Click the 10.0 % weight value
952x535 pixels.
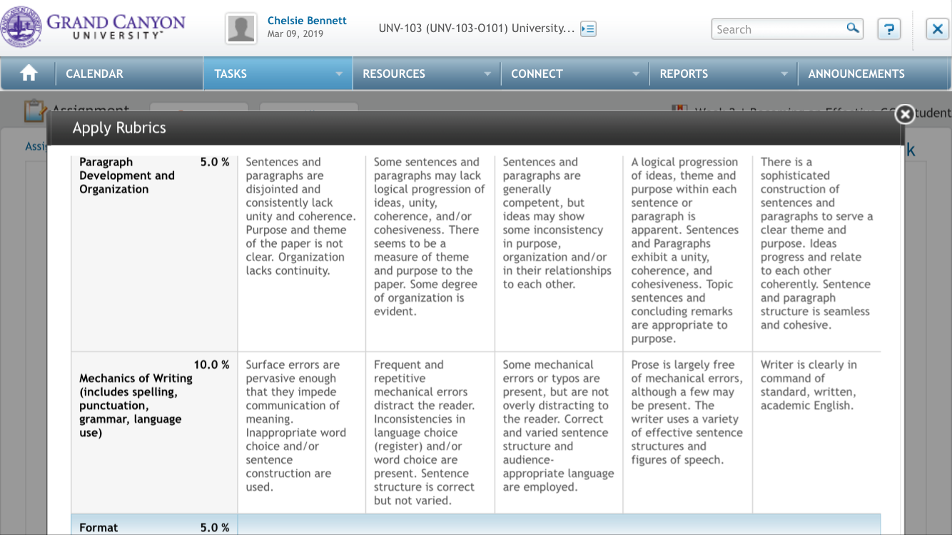[x=211, y=365]
